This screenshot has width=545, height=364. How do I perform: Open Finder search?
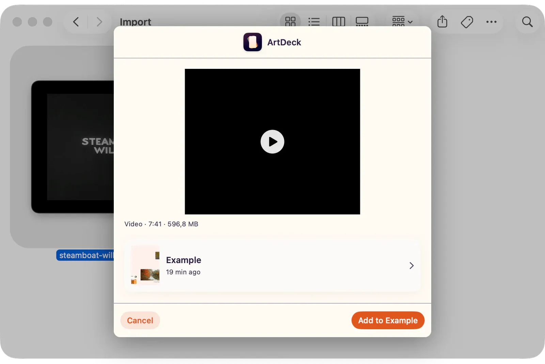pos(527,22)
